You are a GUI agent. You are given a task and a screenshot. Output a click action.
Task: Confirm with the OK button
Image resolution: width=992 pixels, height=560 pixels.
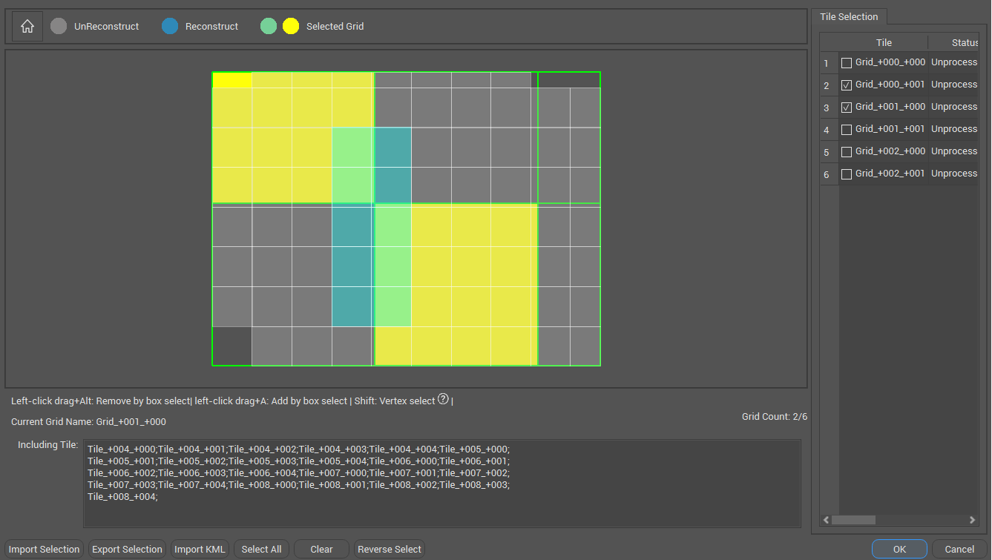[899, 550]
